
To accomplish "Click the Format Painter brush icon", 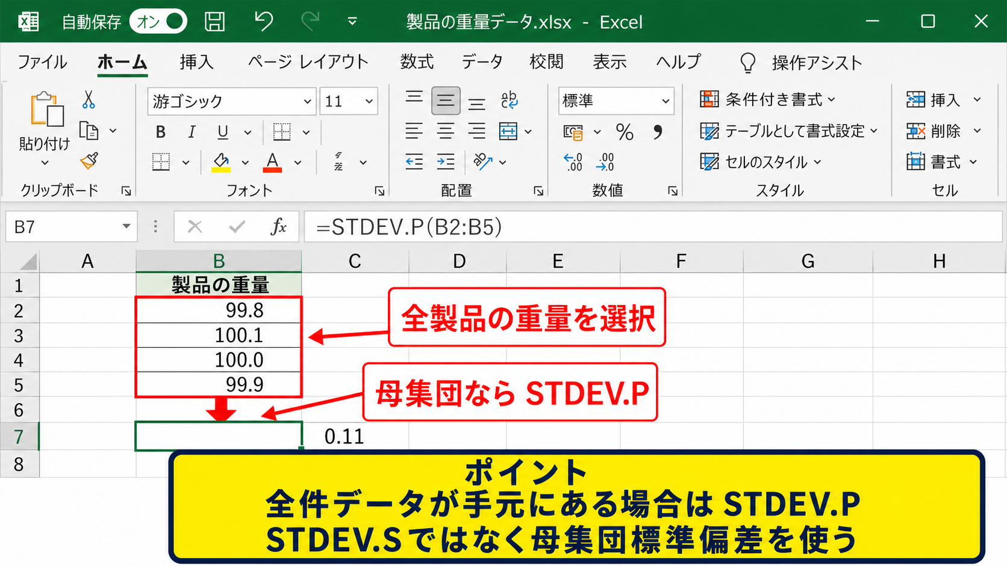I will [89, 161].
